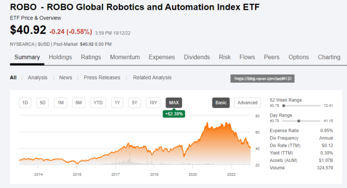Go to the Momentum tab

click(125, 57)
